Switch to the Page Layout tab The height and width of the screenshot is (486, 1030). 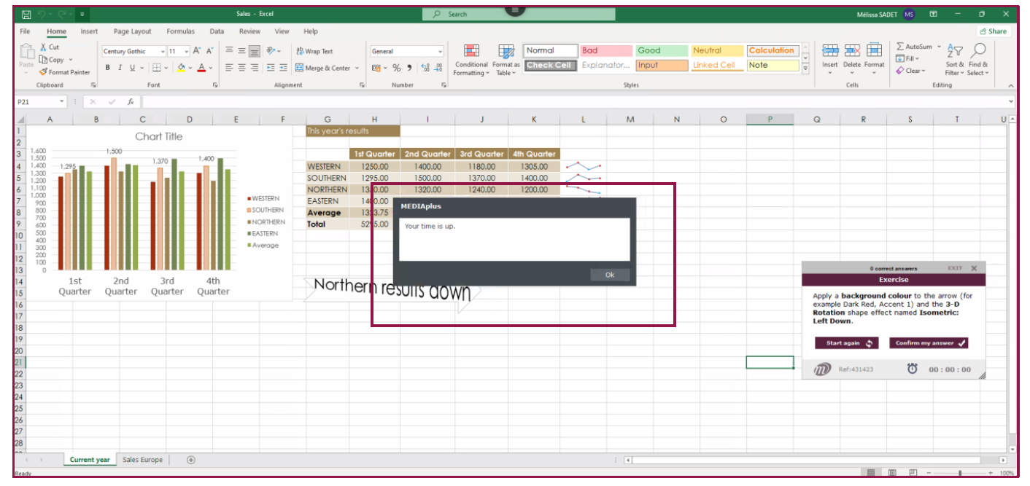[x=133, y=31]
